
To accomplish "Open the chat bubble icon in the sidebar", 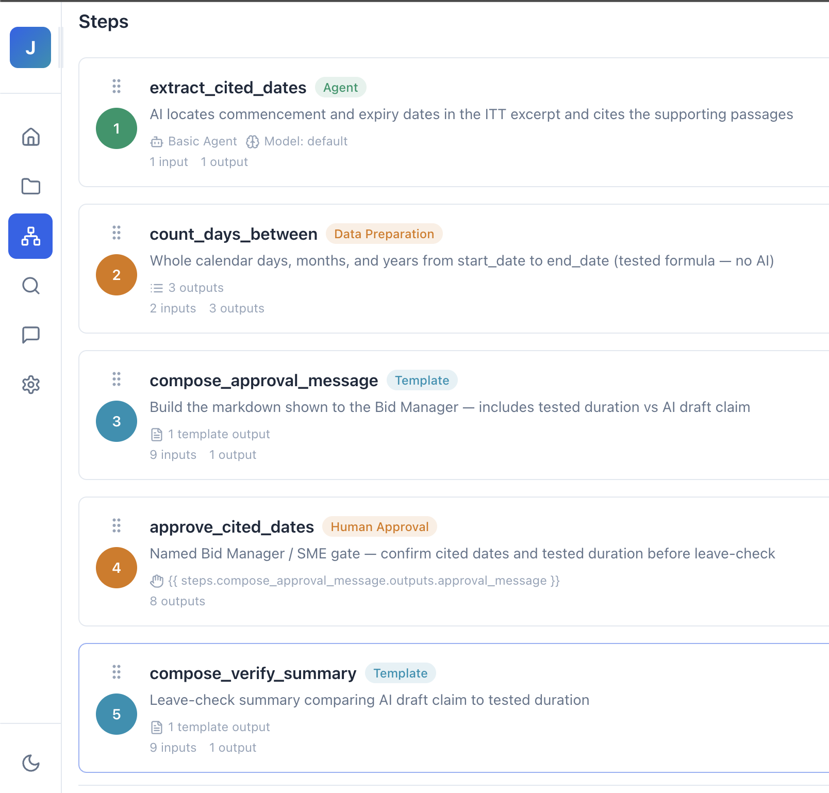I will pyautogui.click(x=31, y=335).
